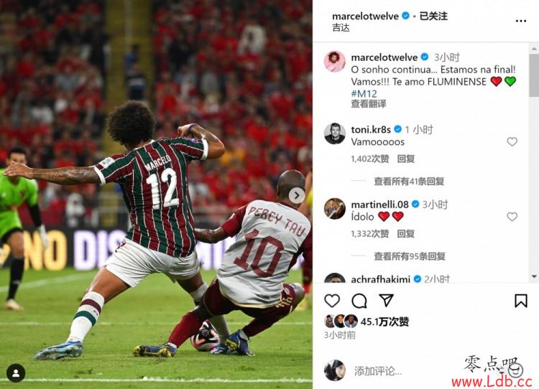Open the #M12 hashtag
Image resolution: width=539 pixels, height=389 pixels.
[364, 93]
